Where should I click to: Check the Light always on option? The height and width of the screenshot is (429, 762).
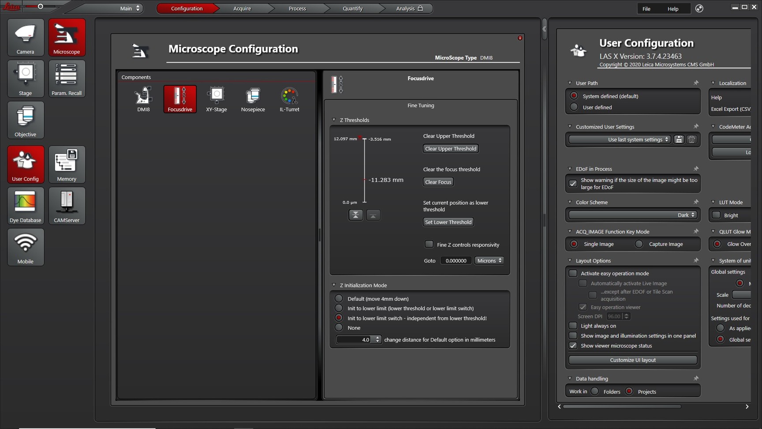tap(573, 326)
